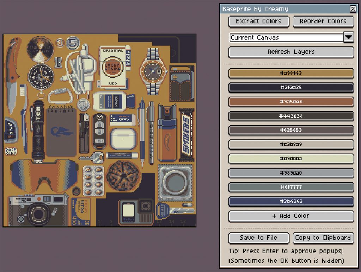Select the tan #a98143 color swatch
Image resolution: width=361 pixels, height=272 pixels.
291,73
